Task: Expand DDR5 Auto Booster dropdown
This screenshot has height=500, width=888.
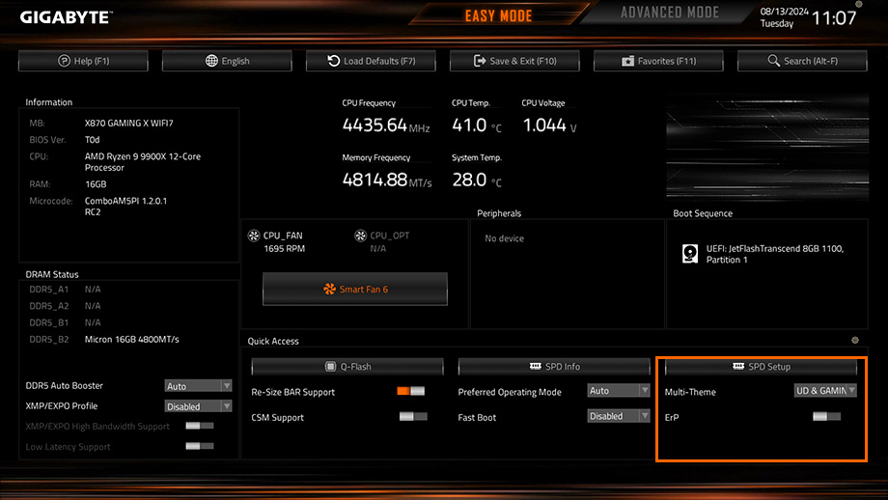Action: [198, 386]
